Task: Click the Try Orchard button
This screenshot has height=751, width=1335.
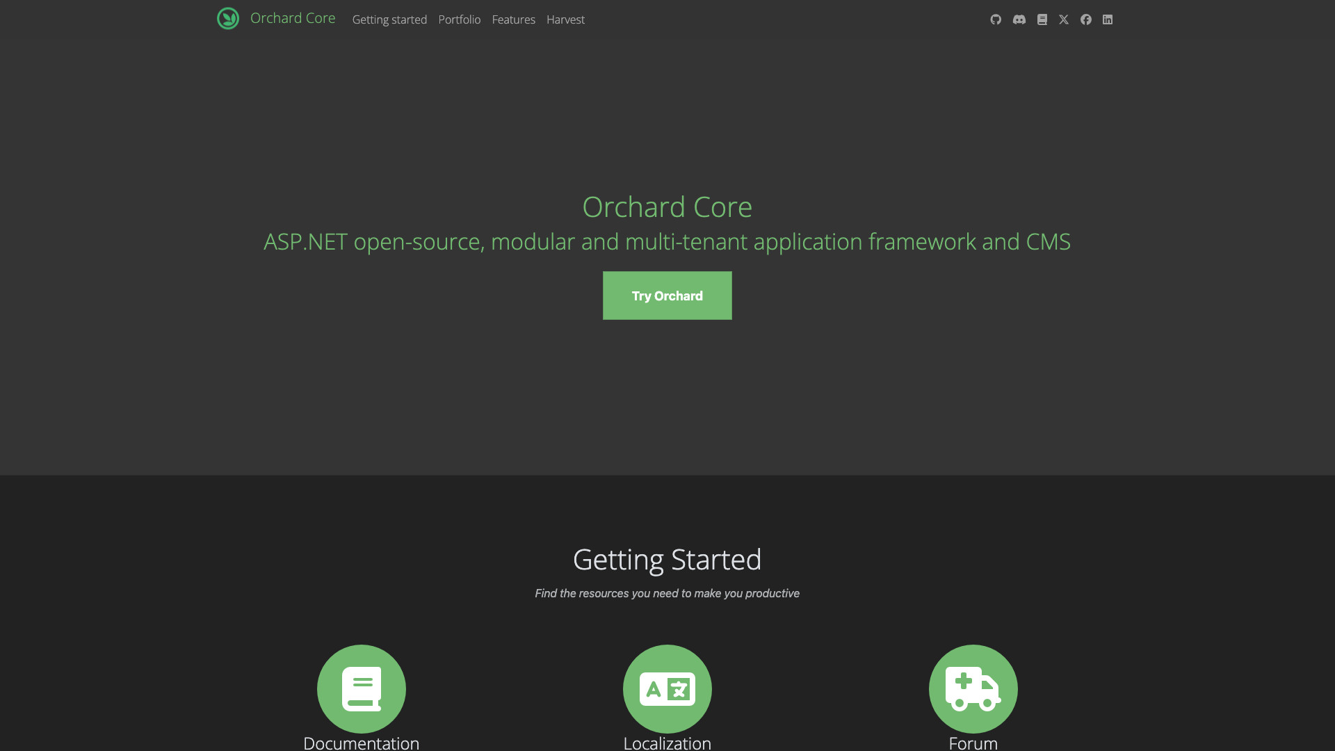Action: pos(667,296)
